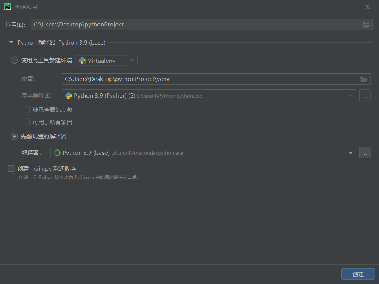The height and width of the screenshot is (284, 379).
Task: Open the base interpreter dropdown arrow
Action: 351,96
